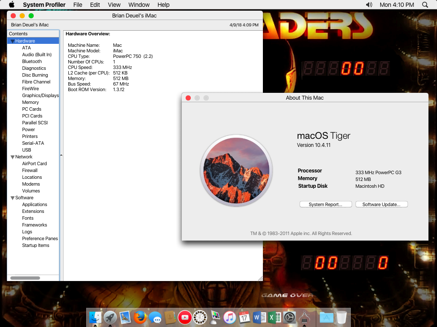
Task: Open System Preferences gear icon
Action: 290,317
